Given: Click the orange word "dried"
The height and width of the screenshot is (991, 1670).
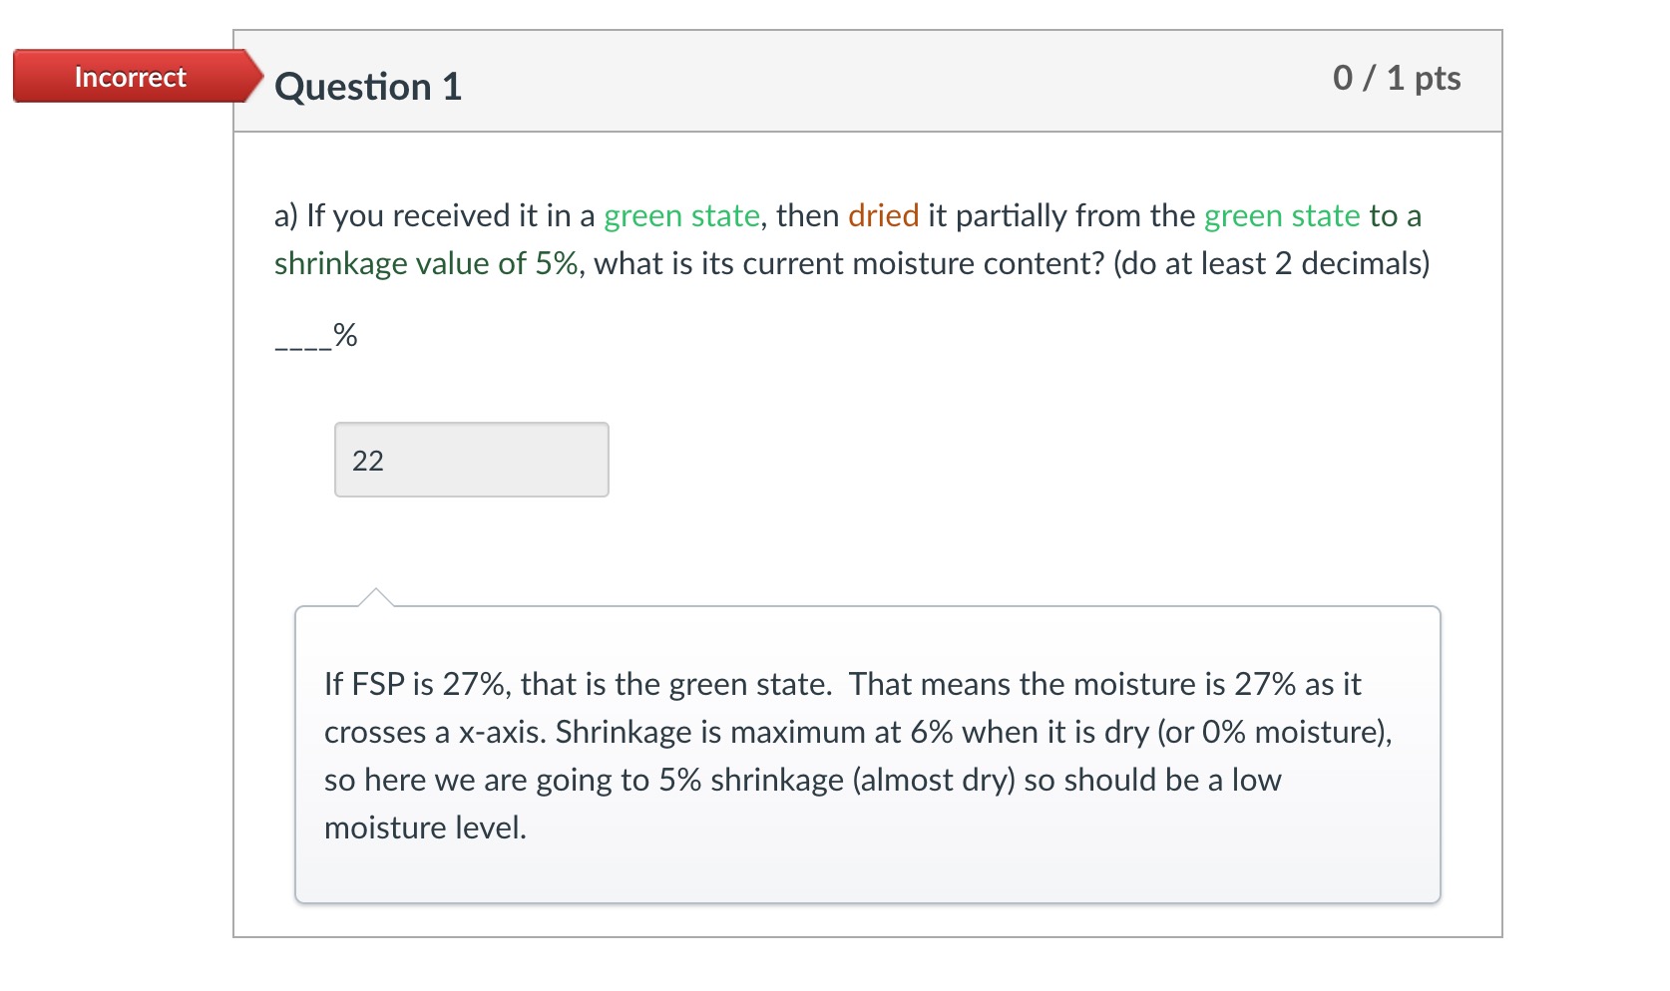Looking at the screenshot, I should [x=883, y=215].
